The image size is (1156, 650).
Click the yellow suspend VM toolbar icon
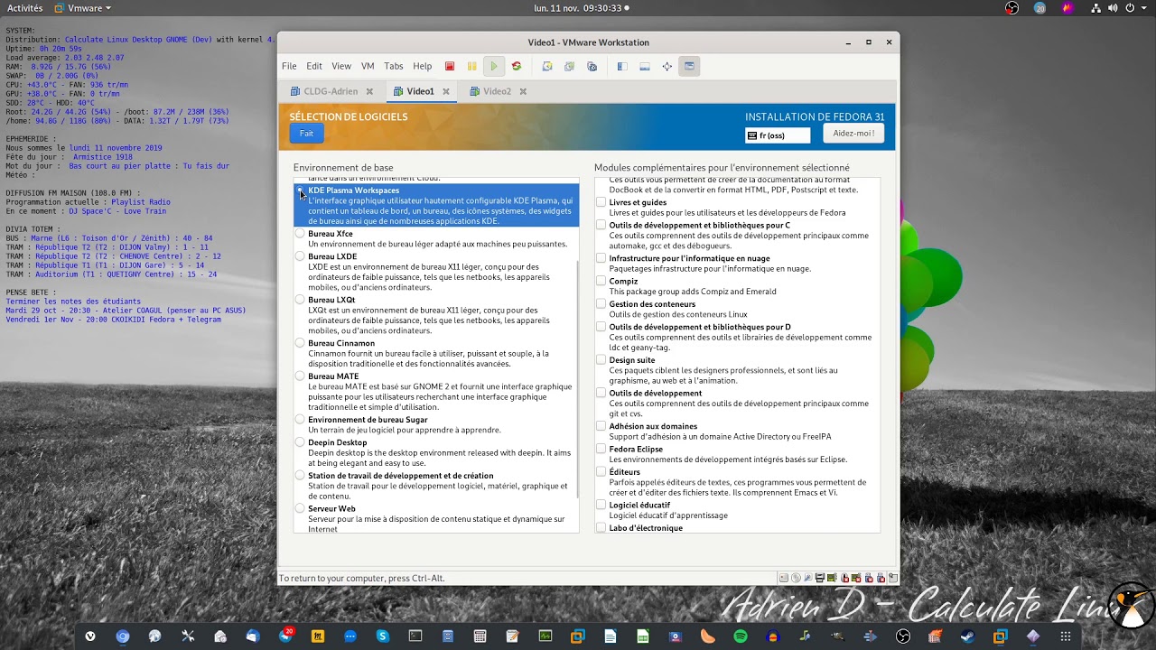[x=471, y=66]
